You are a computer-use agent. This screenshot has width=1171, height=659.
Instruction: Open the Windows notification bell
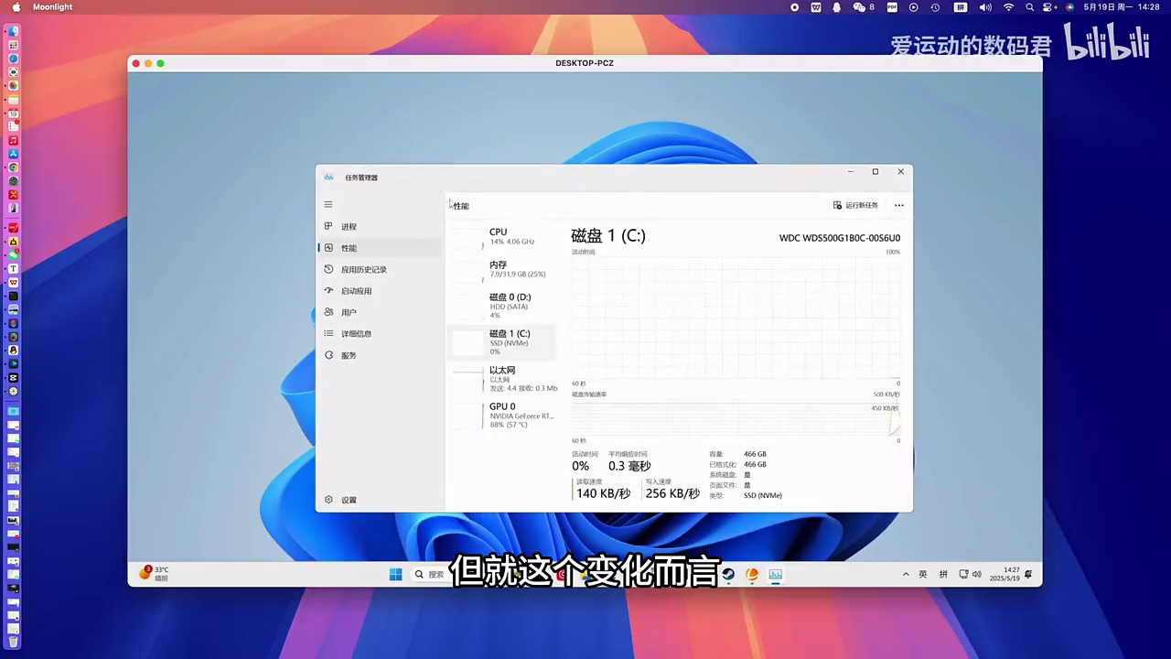[1029, 575]
